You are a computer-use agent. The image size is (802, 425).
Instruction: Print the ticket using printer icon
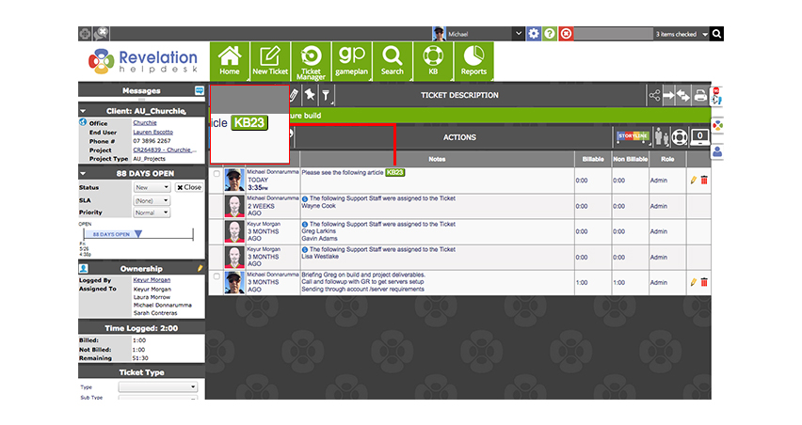(x=700, y=95)
